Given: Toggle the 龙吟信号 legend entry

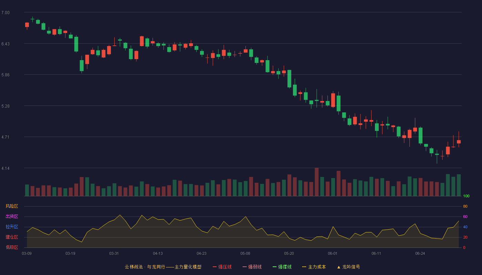Looking at the screenshot, I should click(x=348, y=267).
